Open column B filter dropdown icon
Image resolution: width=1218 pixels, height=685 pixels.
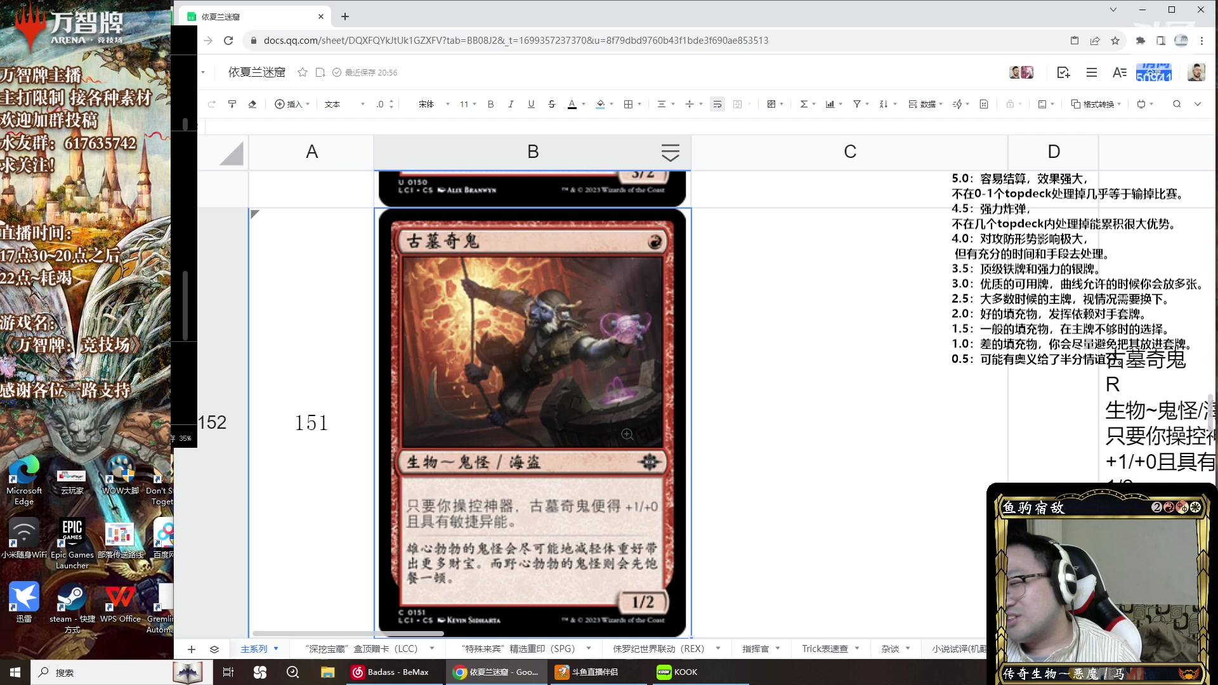coord(671,152)
